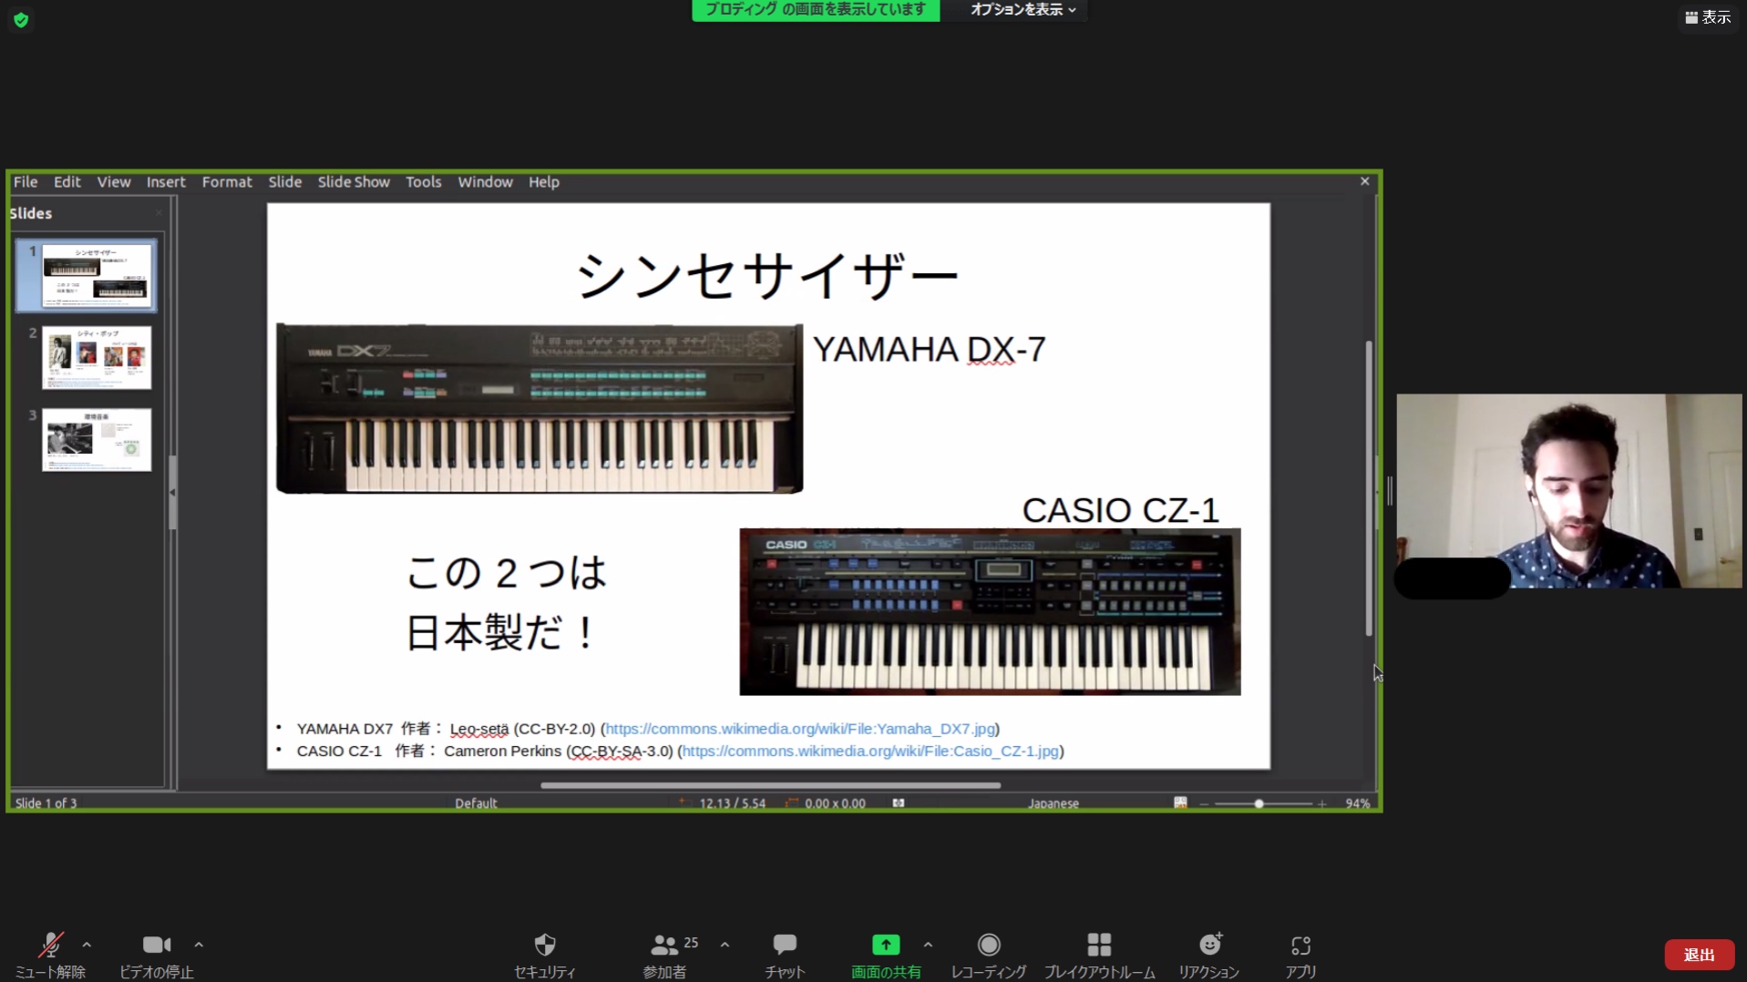Select the Casio CZ-1 keyboard image
Image resolution: width=1747 pixels, height=982 pixels.
pyautogui.click(x=990, y=611)
